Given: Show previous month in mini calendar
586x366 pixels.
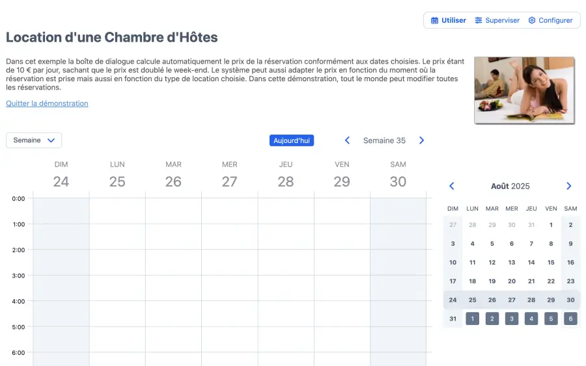Looking at the screenshot, I should (x=452, y=186).
